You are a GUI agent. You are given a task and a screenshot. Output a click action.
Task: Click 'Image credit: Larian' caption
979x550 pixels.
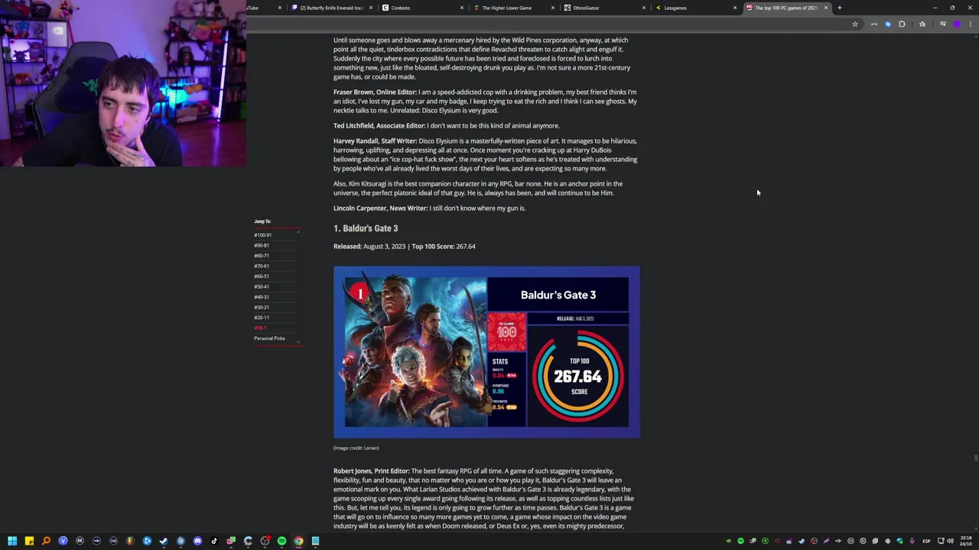pos(356,448)
